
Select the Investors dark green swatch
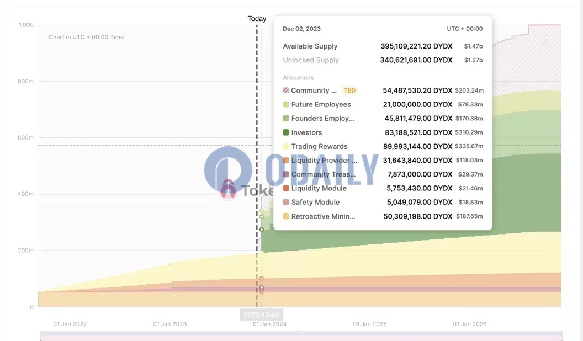pos(286,132)
